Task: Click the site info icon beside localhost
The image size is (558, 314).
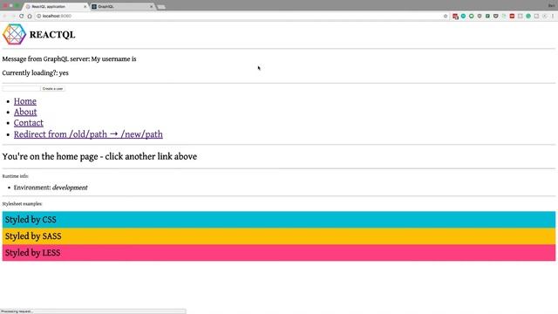Action: [38, 16]
